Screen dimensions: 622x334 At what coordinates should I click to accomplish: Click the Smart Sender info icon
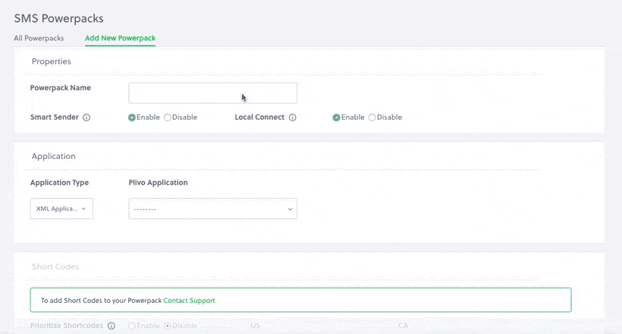(86, 118)
